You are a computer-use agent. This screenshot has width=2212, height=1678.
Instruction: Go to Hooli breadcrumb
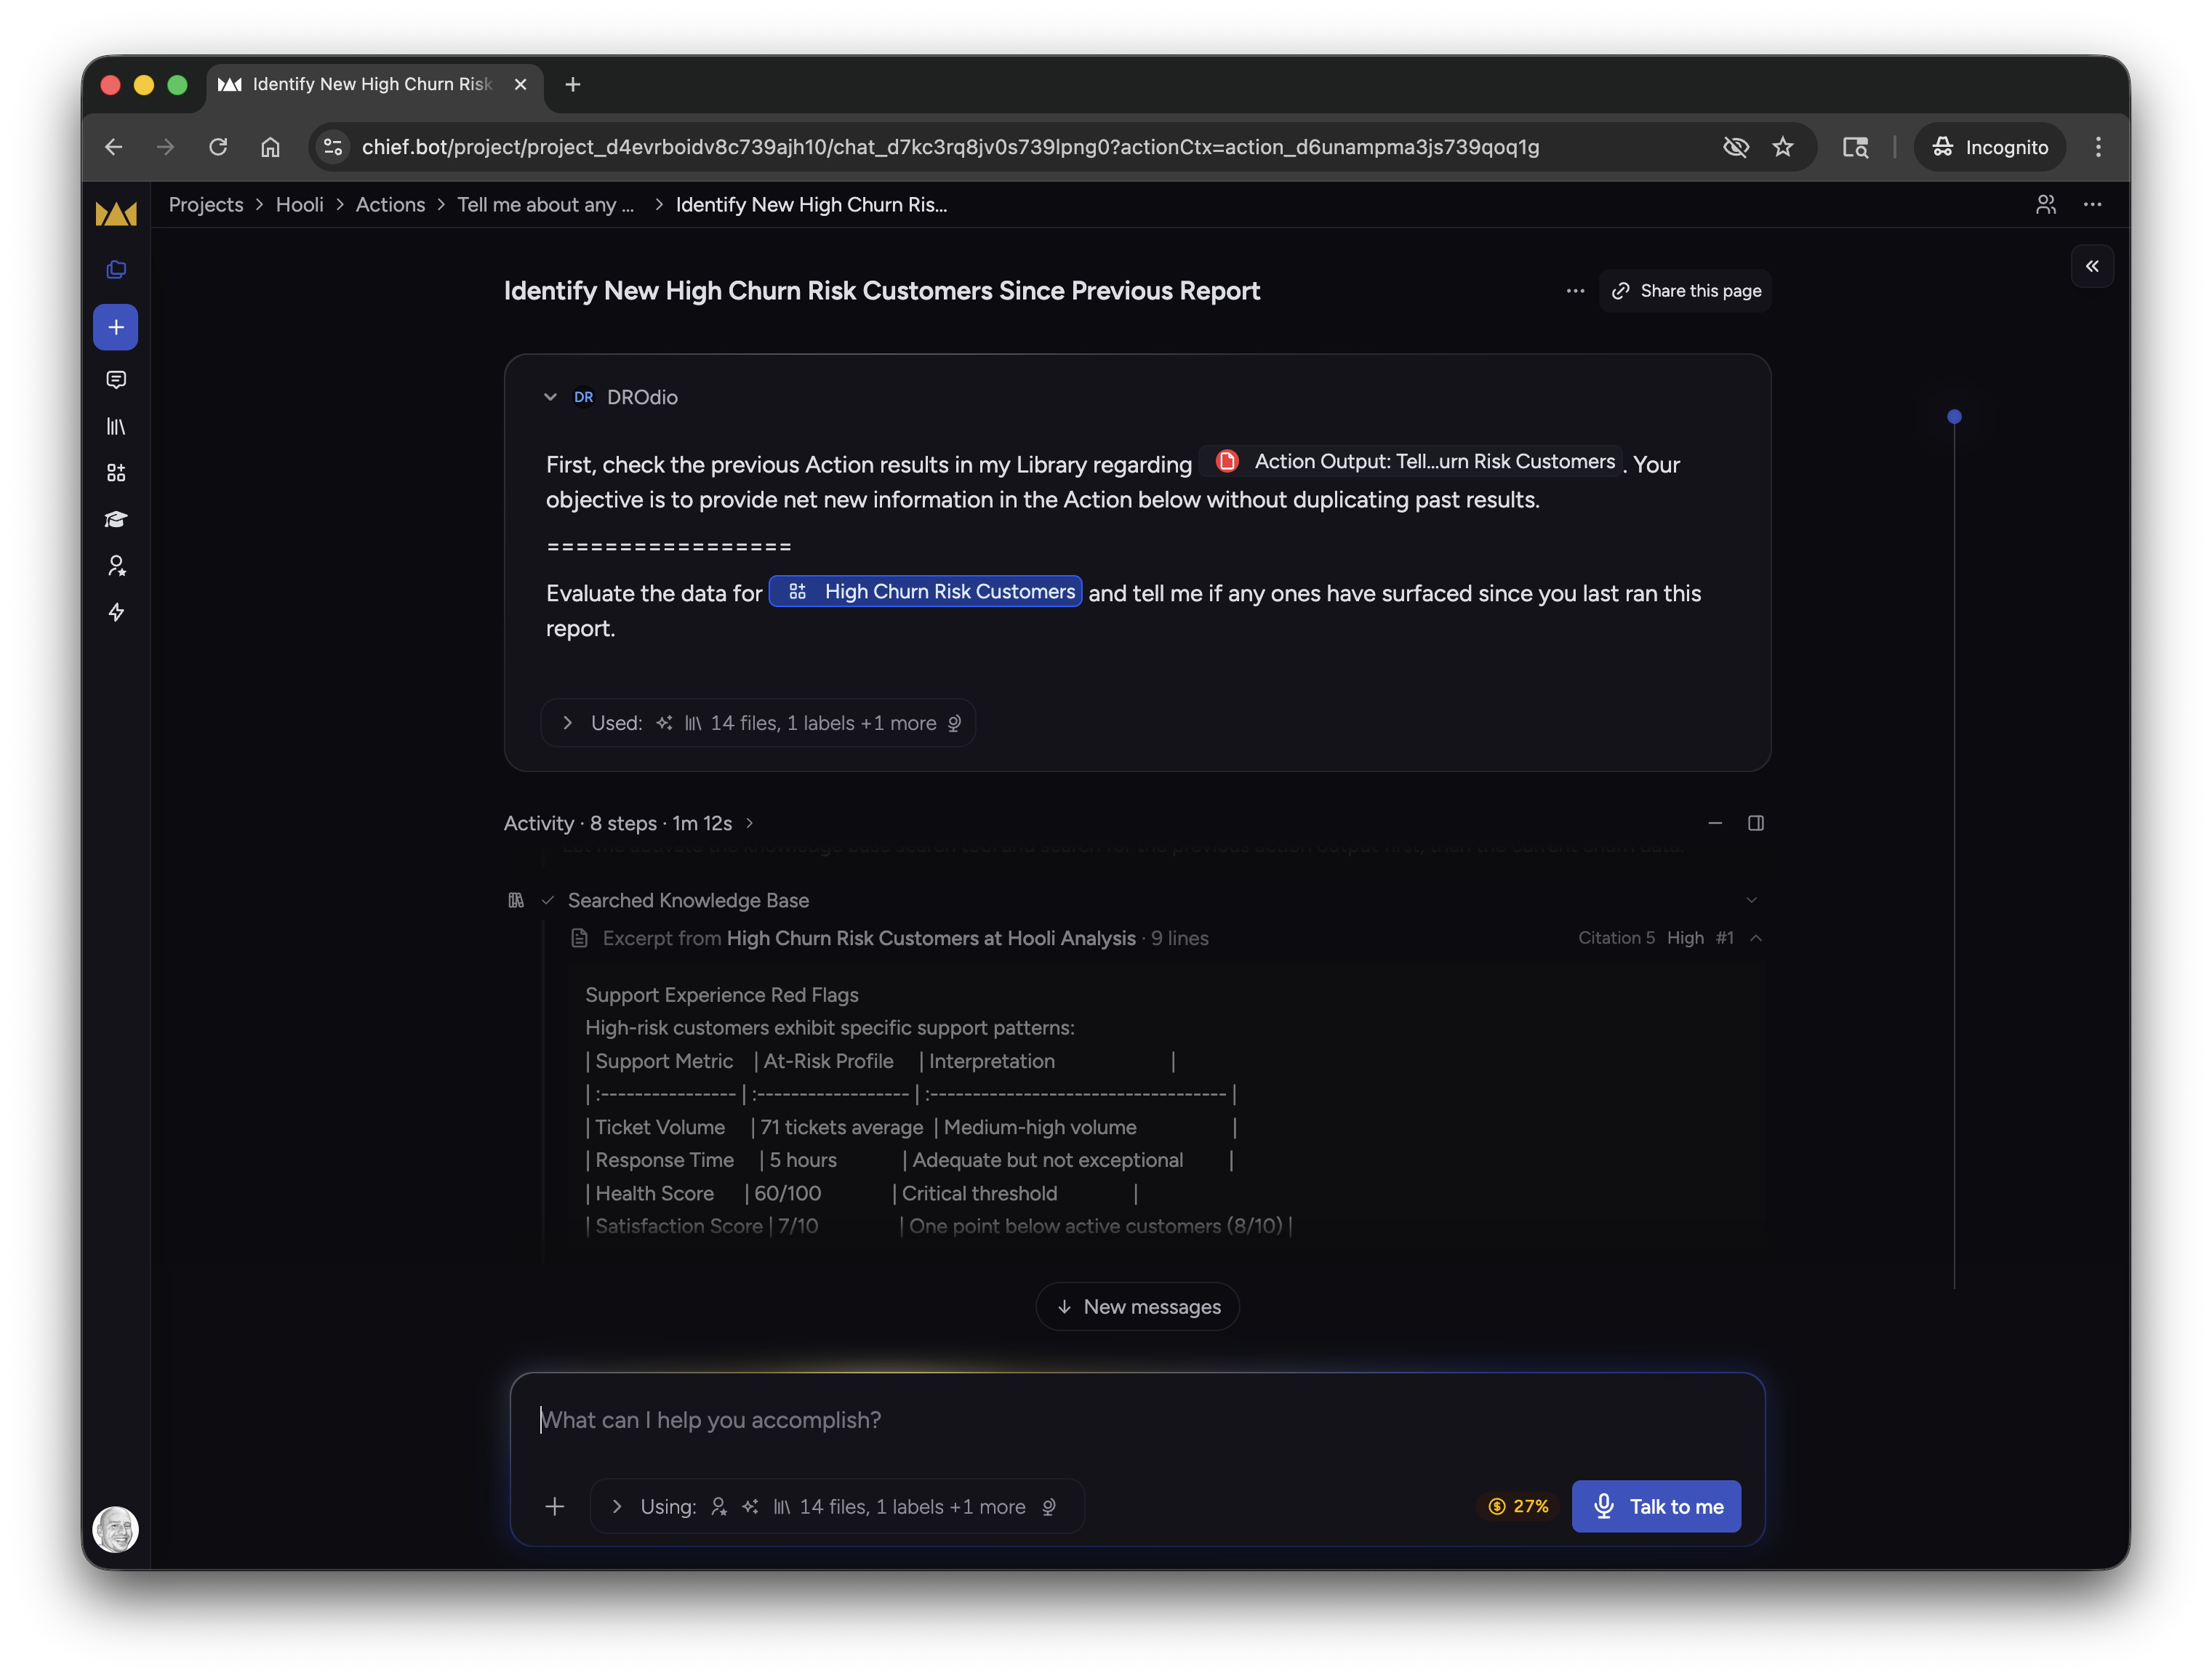click(x=299, y=204)
